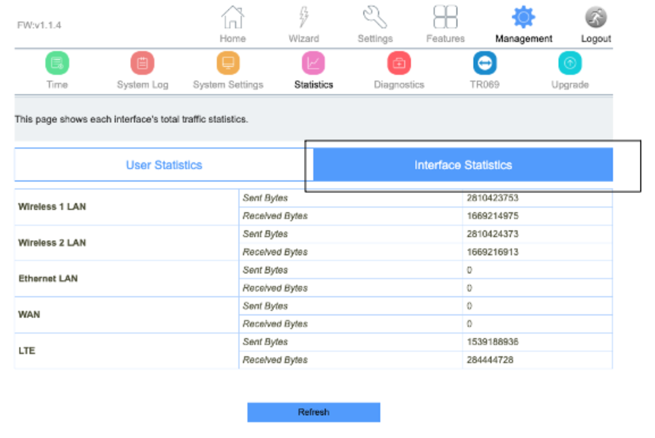Open the System Log icon

pos(142,63)
